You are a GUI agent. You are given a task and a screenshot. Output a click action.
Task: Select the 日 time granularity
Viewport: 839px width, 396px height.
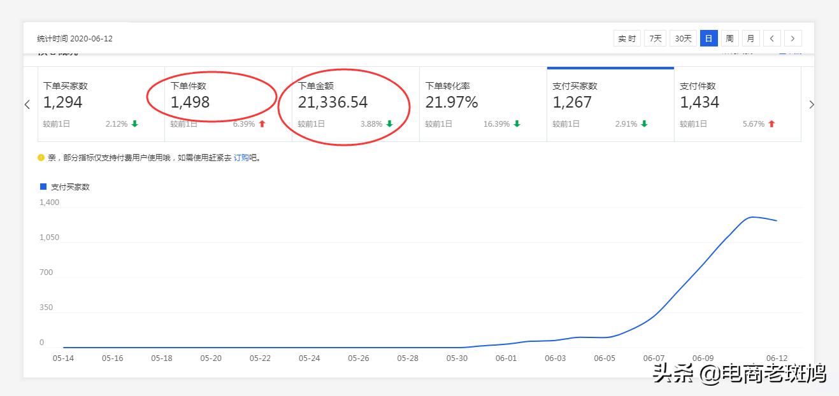click(708, 38)
